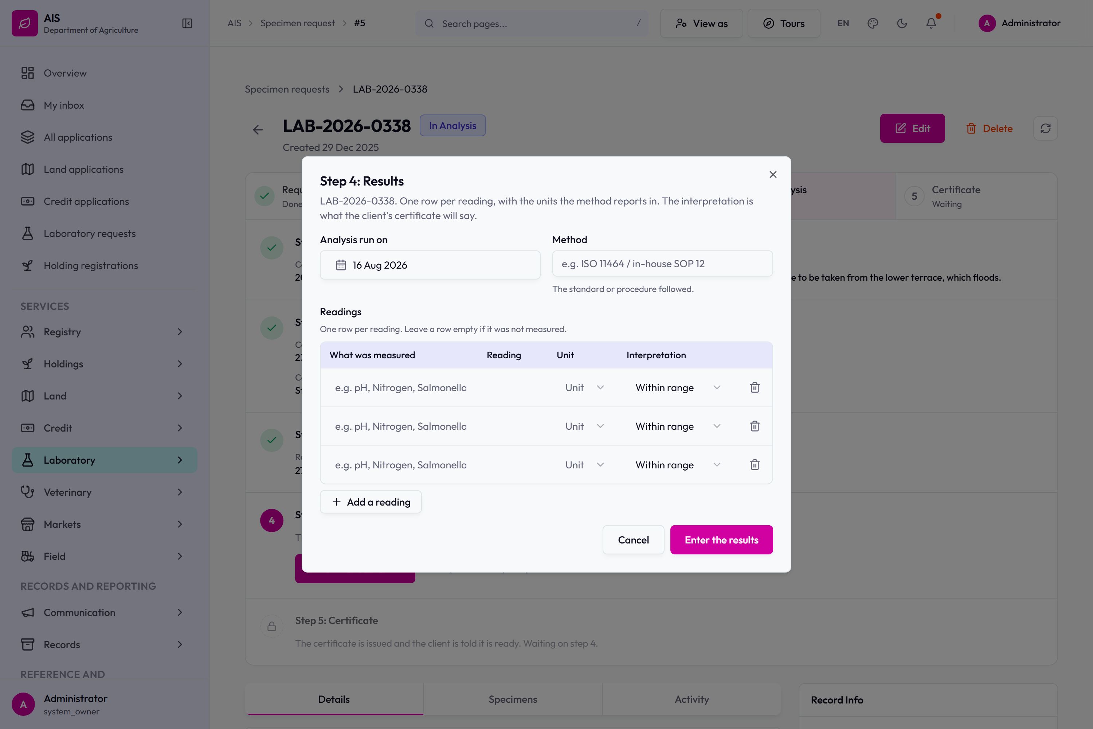
Task: Open the first row Unit dropdown
Action: [x=584, y=387]
